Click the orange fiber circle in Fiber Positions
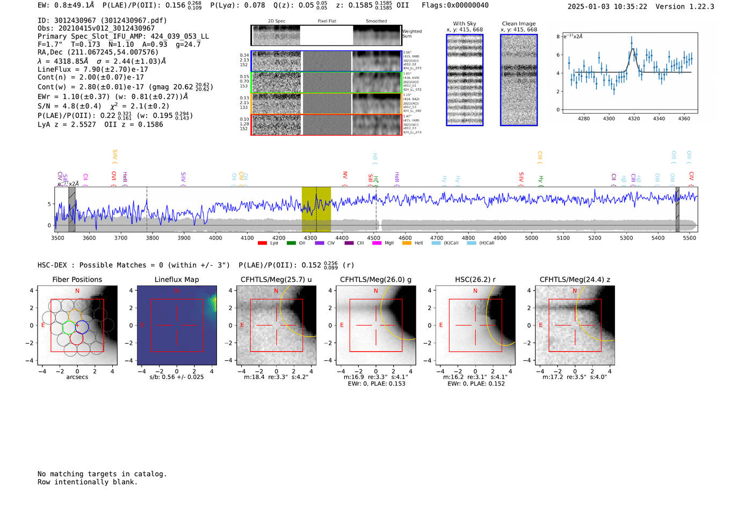Screen dimensions: 752x511 [x=75, y=316]
